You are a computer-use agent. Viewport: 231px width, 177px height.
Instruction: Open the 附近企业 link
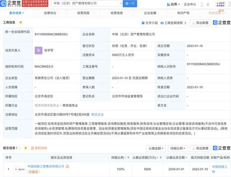click(97, 115)
